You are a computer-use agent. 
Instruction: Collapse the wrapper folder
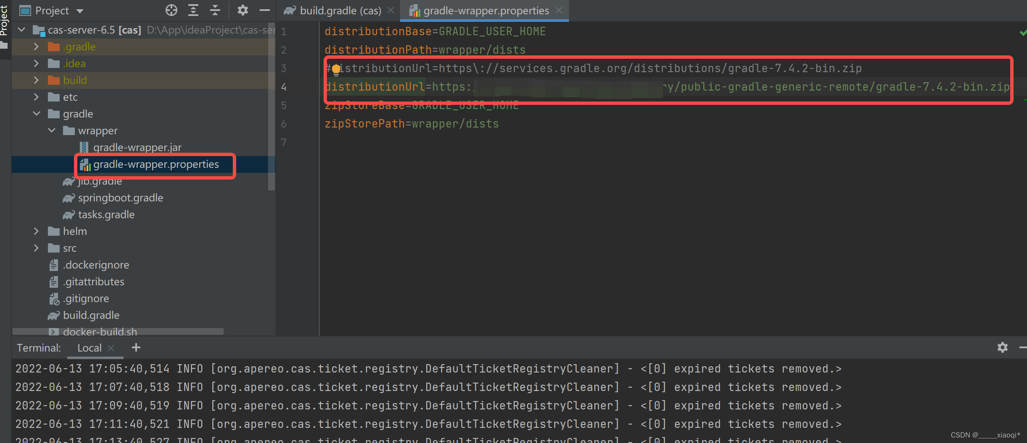pos(52,130)
